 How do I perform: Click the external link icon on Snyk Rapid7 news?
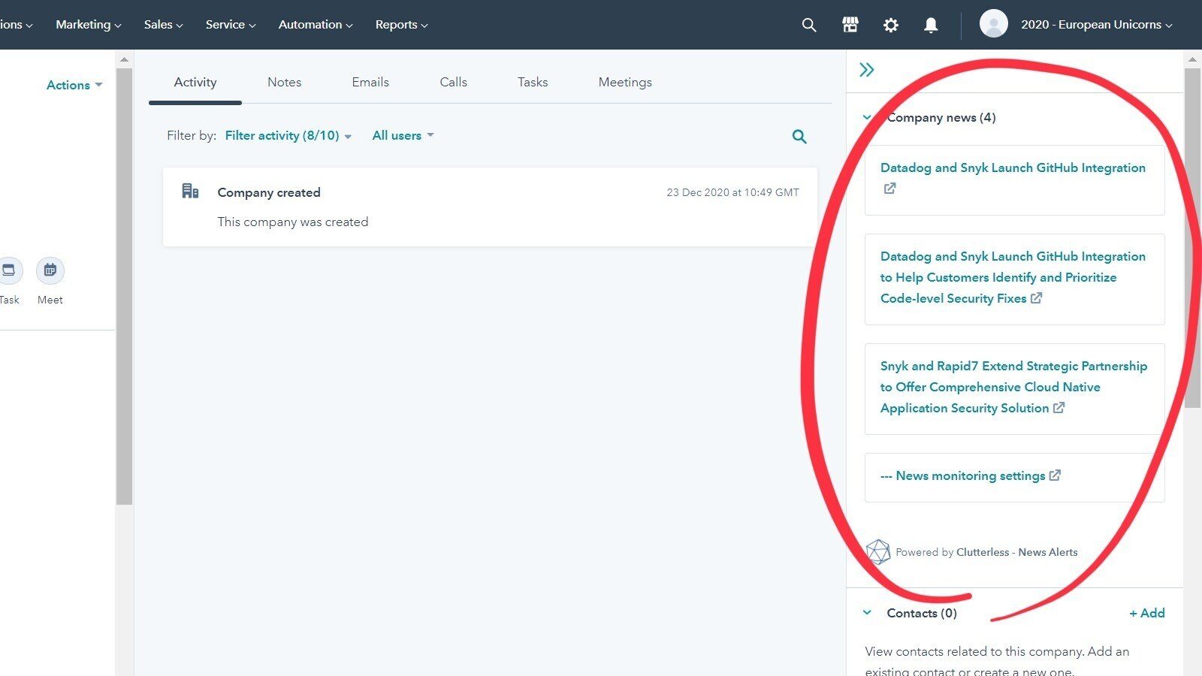(1059, 408)
